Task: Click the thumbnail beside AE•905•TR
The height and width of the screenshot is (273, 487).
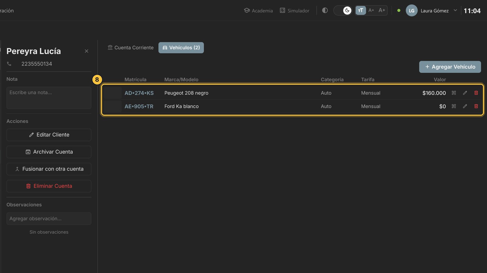Action: (113, 106)
